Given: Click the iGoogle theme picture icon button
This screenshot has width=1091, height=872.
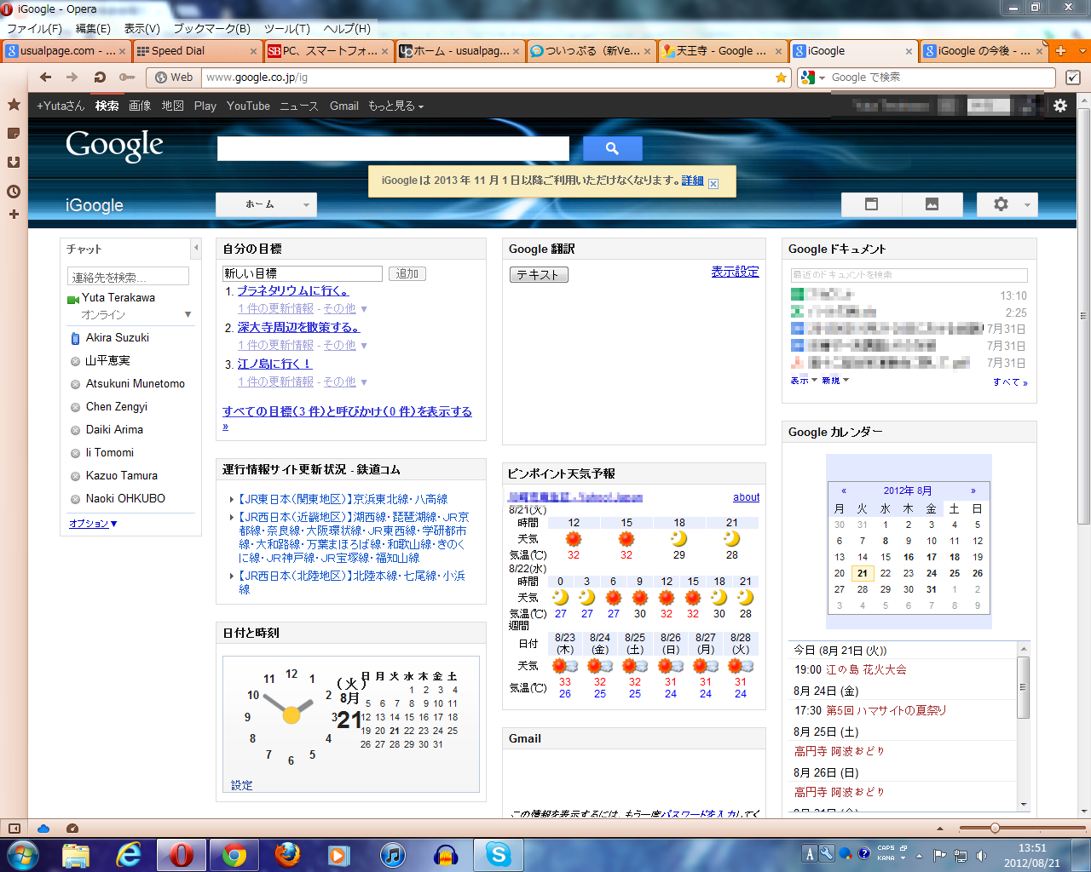Looking at the screenshot, I should click(932, 204).
